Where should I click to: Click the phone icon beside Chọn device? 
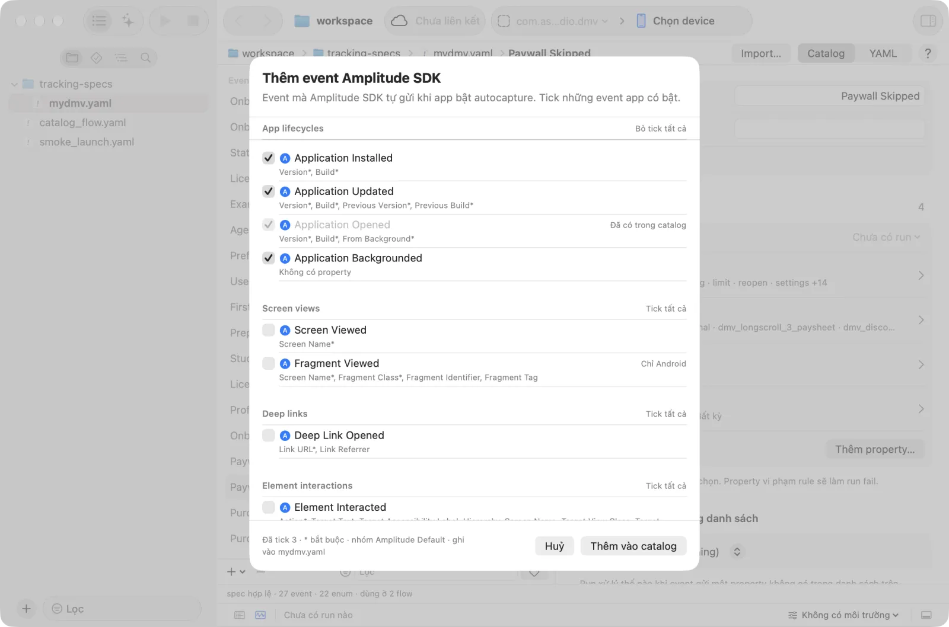click(x=641, y=21)
